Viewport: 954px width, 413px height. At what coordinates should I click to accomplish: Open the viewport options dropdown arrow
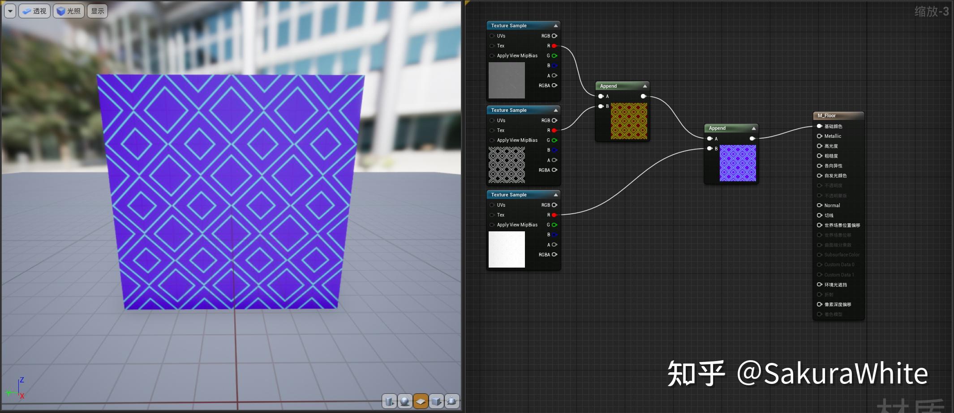10,11
